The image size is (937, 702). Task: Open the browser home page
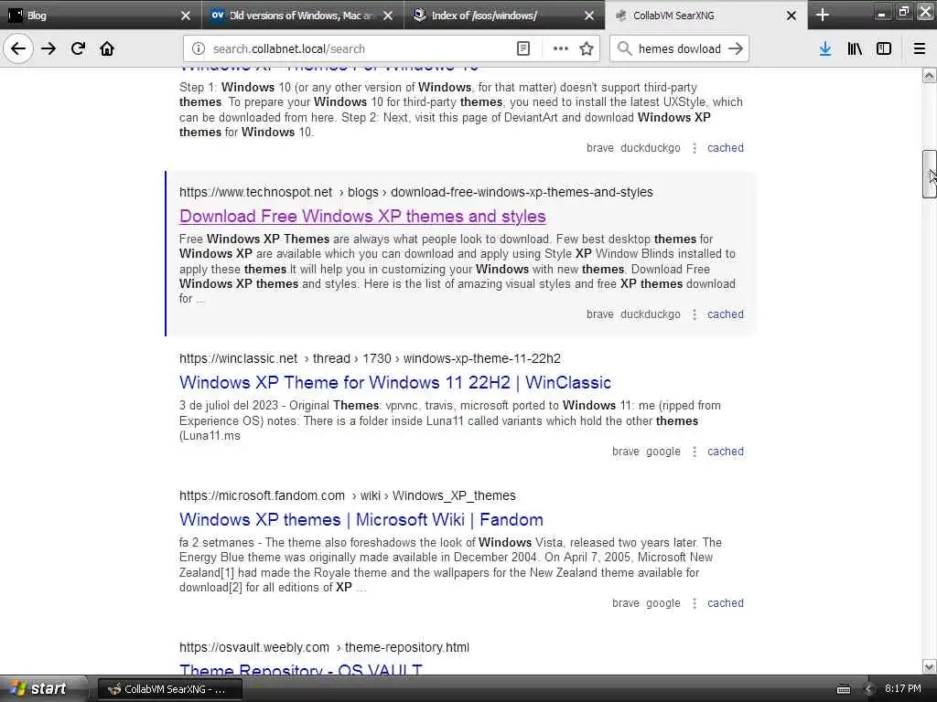coord(107,48)
